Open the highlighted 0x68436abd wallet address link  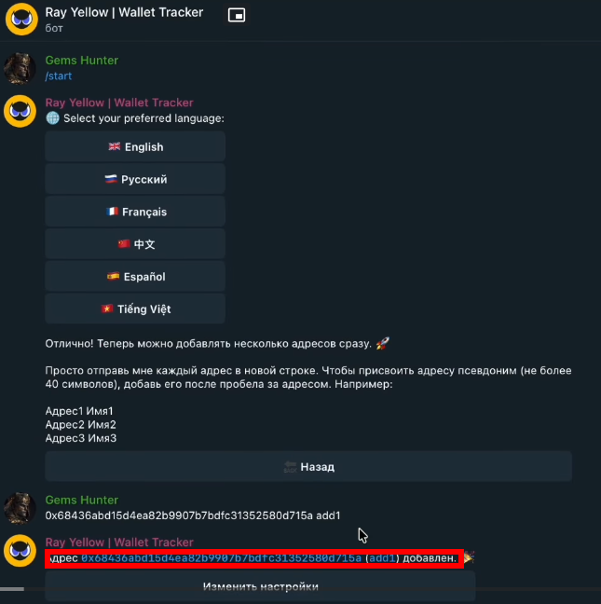pyautogui.click(x=221, y=558)
